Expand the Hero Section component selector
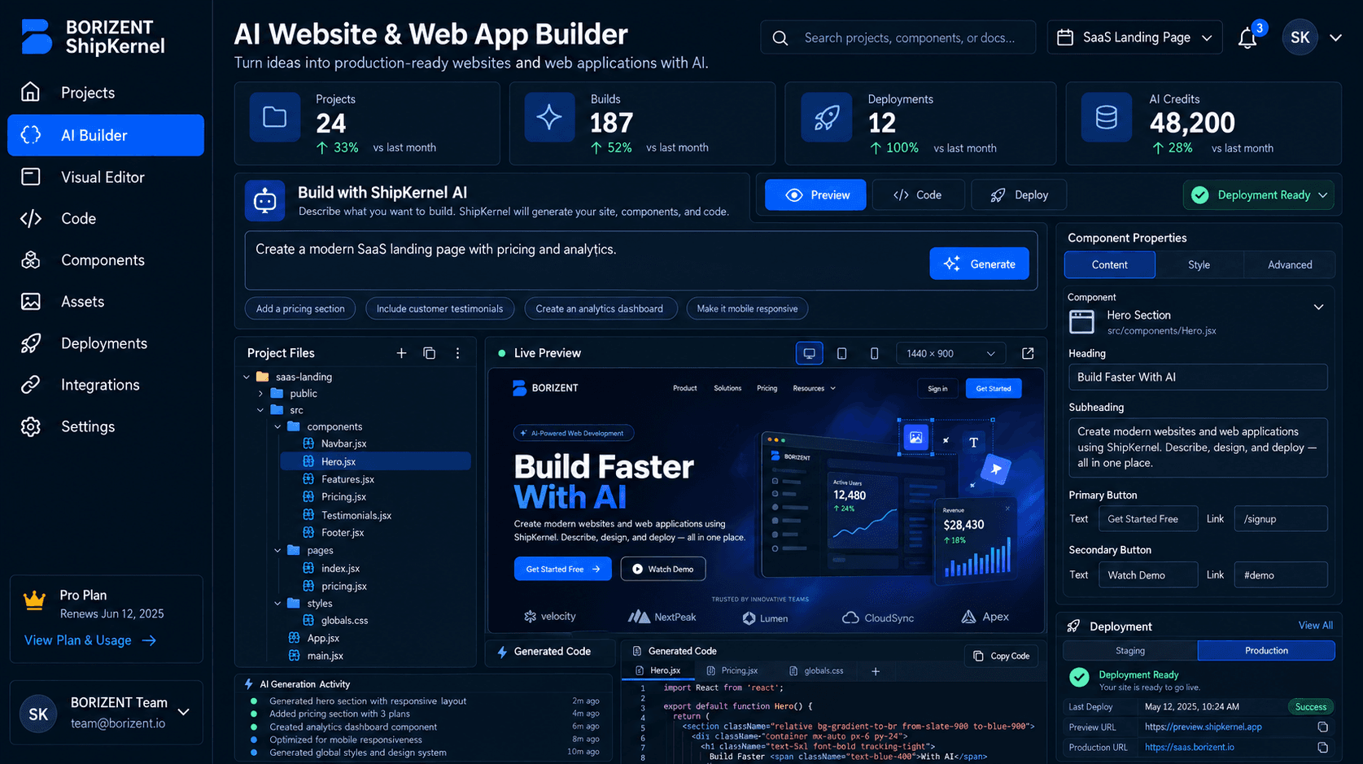1363x764 pixels. click(x=1318, y=308)
